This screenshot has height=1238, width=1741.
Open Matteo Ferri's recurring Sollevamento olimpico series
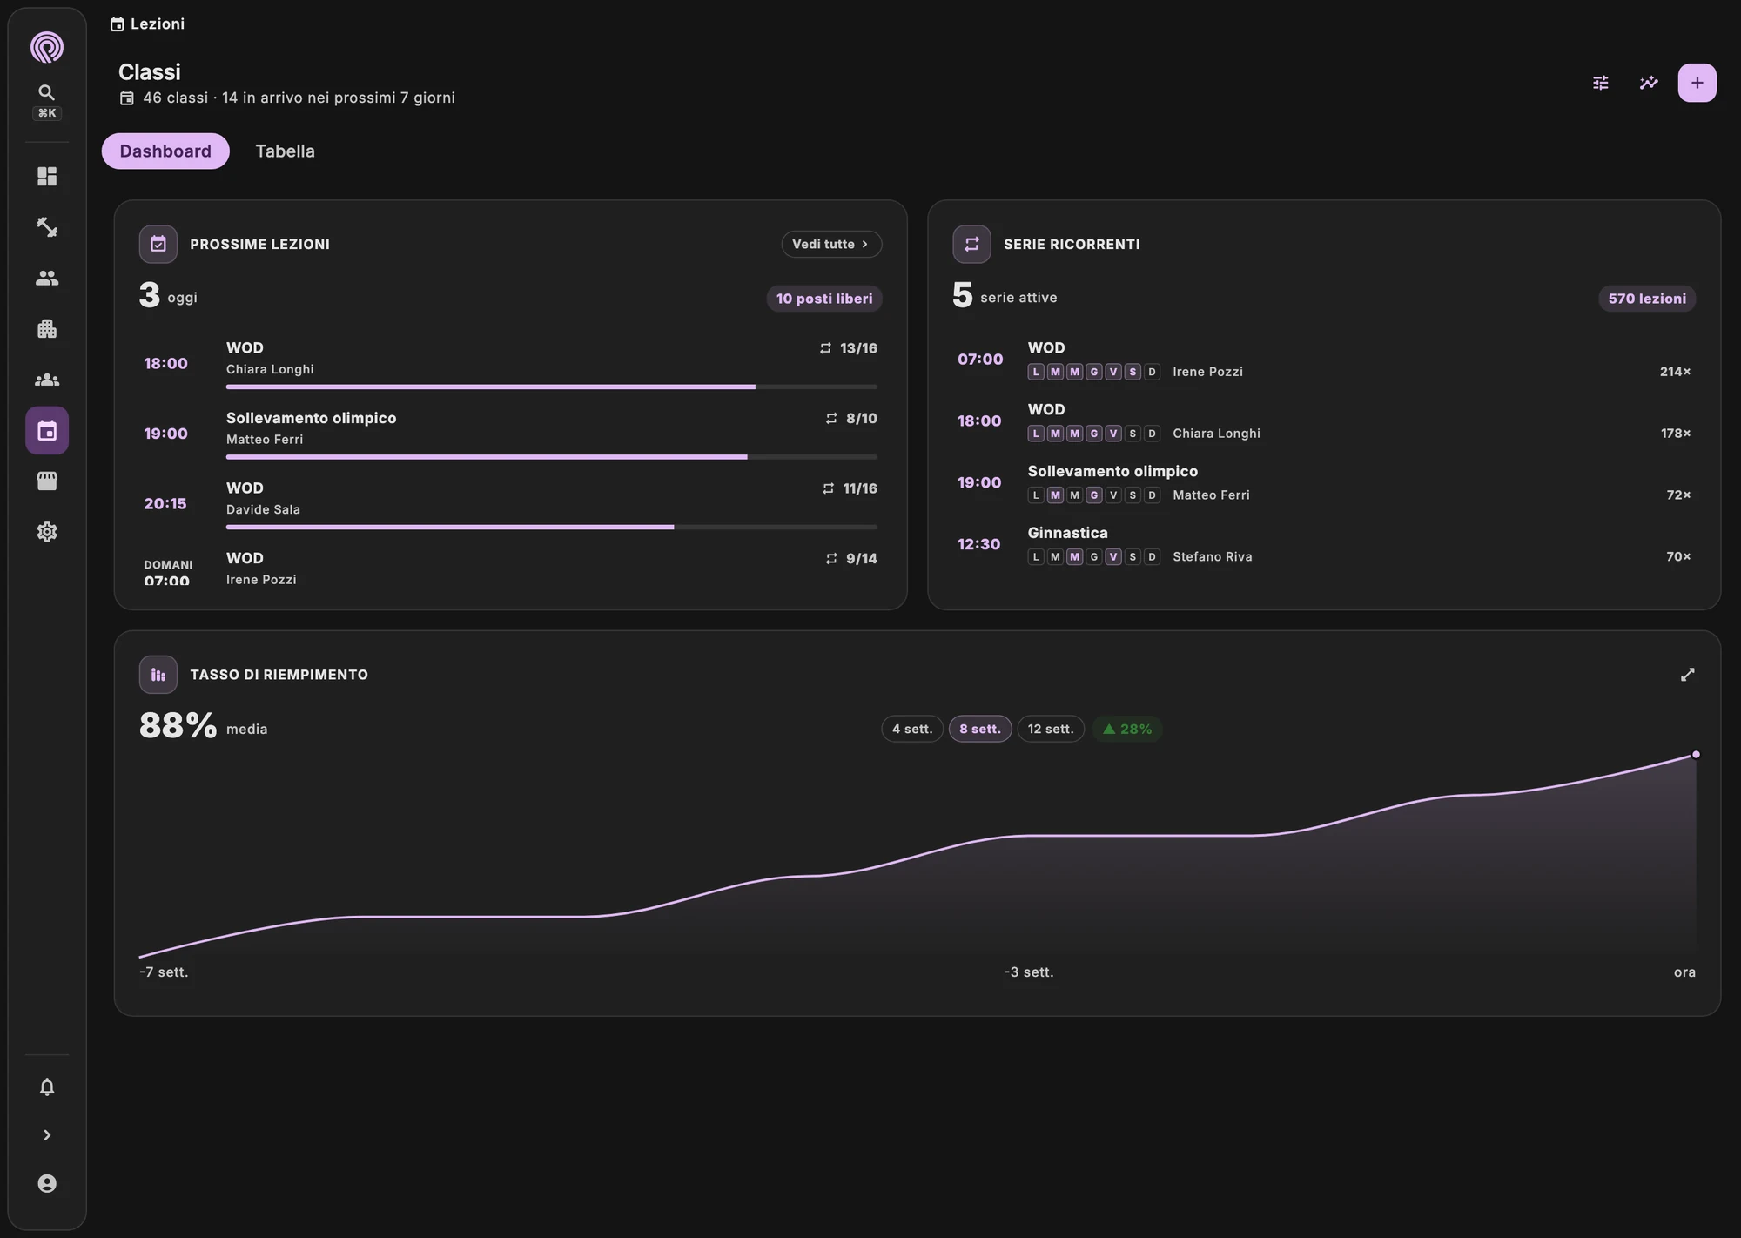click(x=1324, y=483)
